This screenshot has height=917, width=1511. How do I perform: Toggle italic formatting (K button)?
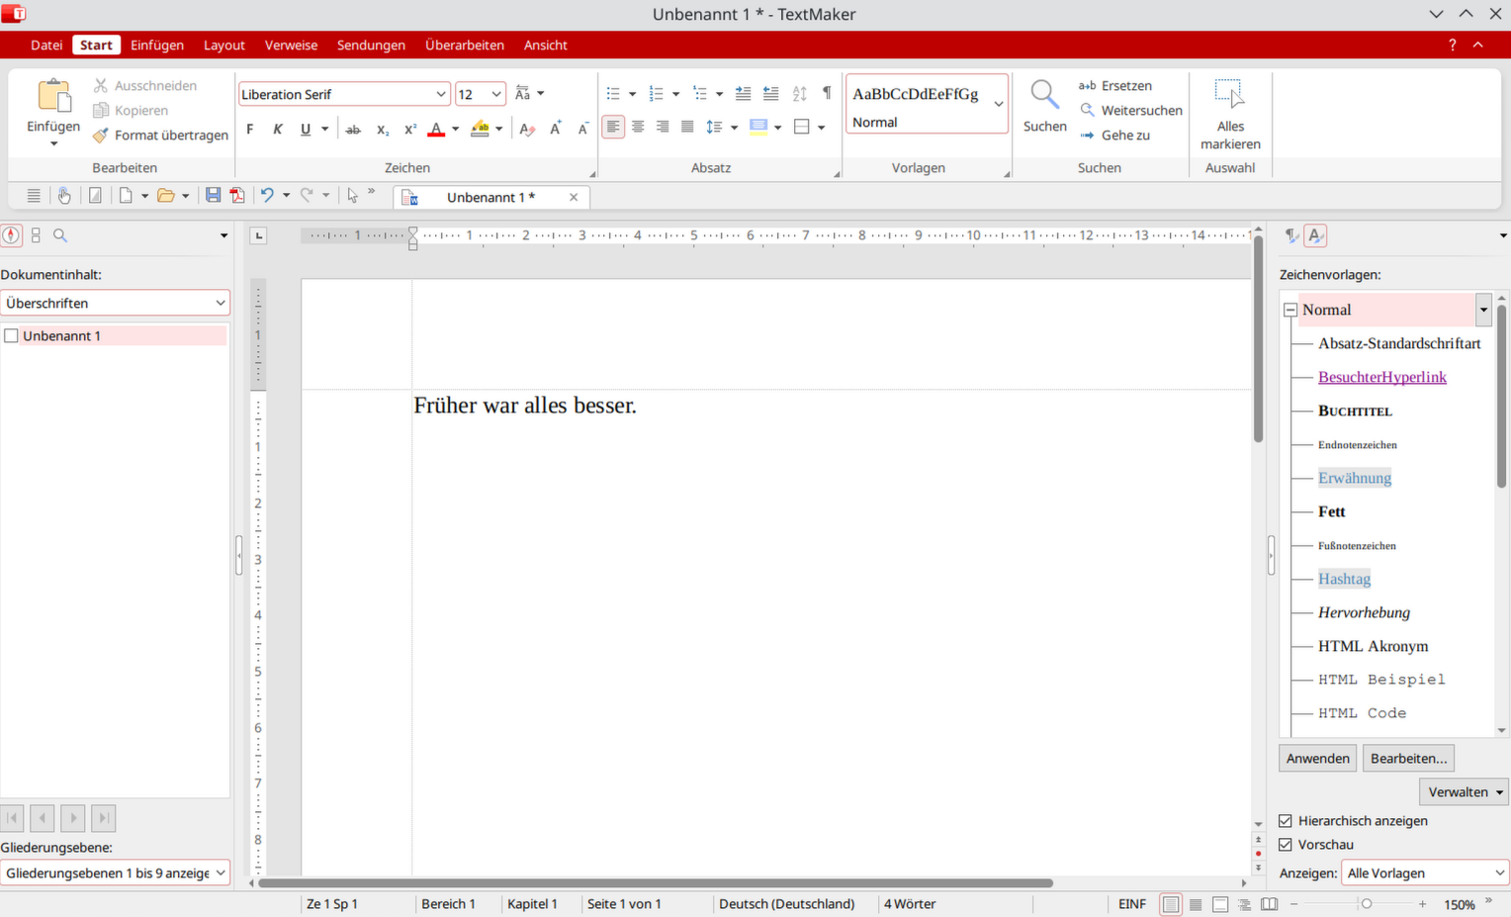coord(278,129)
